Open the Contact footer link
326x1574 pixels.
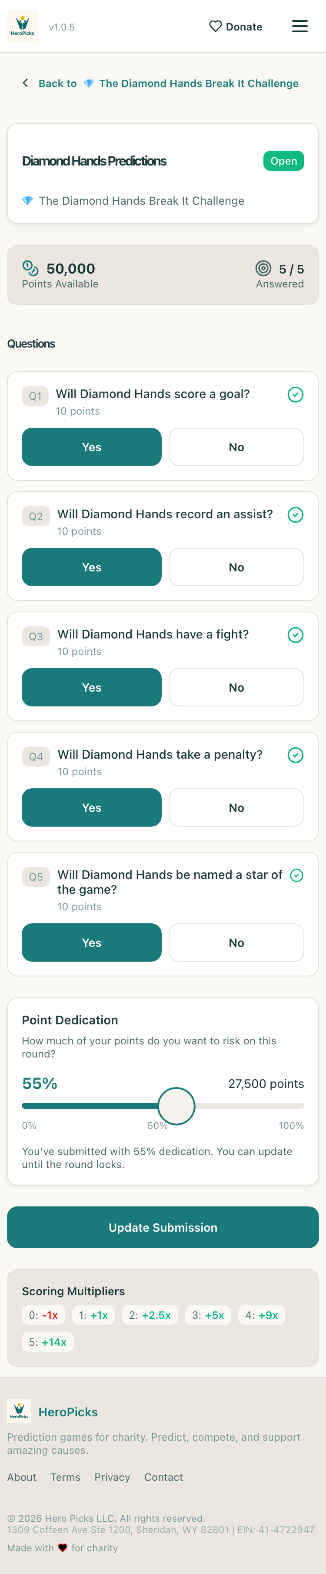click(163, 1477)
